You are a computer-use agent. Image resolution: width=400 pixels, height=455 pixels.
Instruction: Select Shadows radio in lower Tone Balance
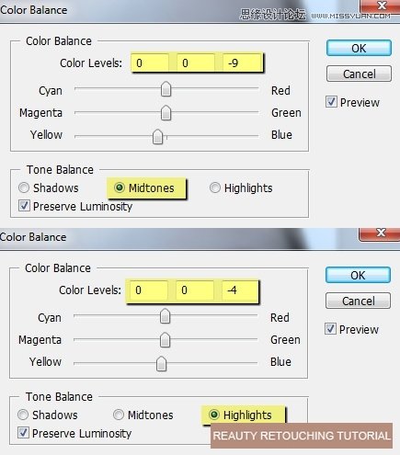tap(23, 415)
